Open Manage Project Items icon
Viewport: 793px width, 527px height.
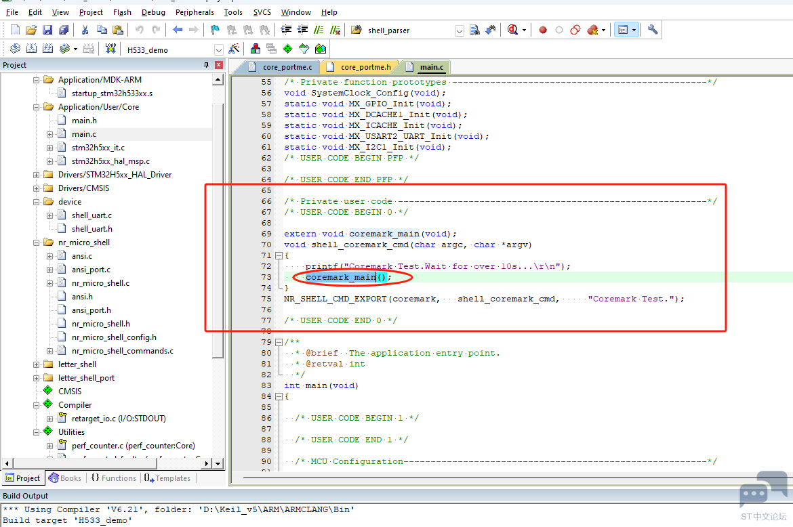coord(256,49)
